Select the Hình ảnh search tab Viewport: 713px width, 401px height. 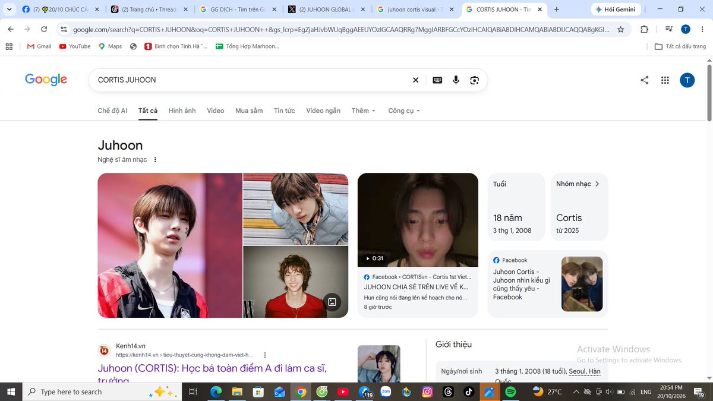tap(182, 110)
